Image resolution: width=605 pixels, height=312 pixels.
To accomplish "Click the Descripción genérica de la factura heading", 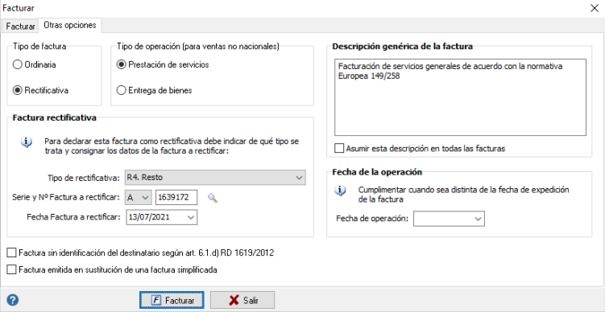I will pyautogui.click(x=403, y=46).
